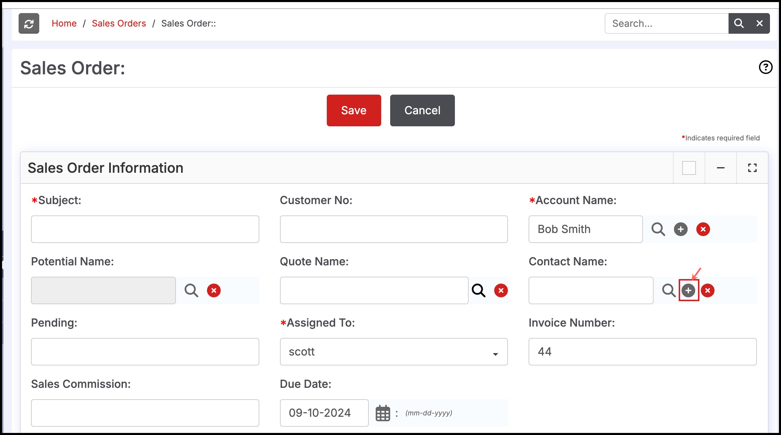Open the help question mark icon
This screenshot has height=435, width=781.
click(x=766, y=67)
